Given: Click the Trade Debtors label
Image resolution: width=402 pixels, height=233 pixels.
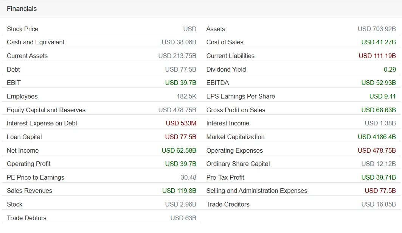Looking at the screenshot, I should [x=27, y=218].
